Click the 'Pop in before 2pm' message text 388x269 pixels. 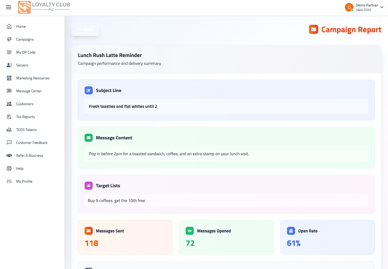169,154
